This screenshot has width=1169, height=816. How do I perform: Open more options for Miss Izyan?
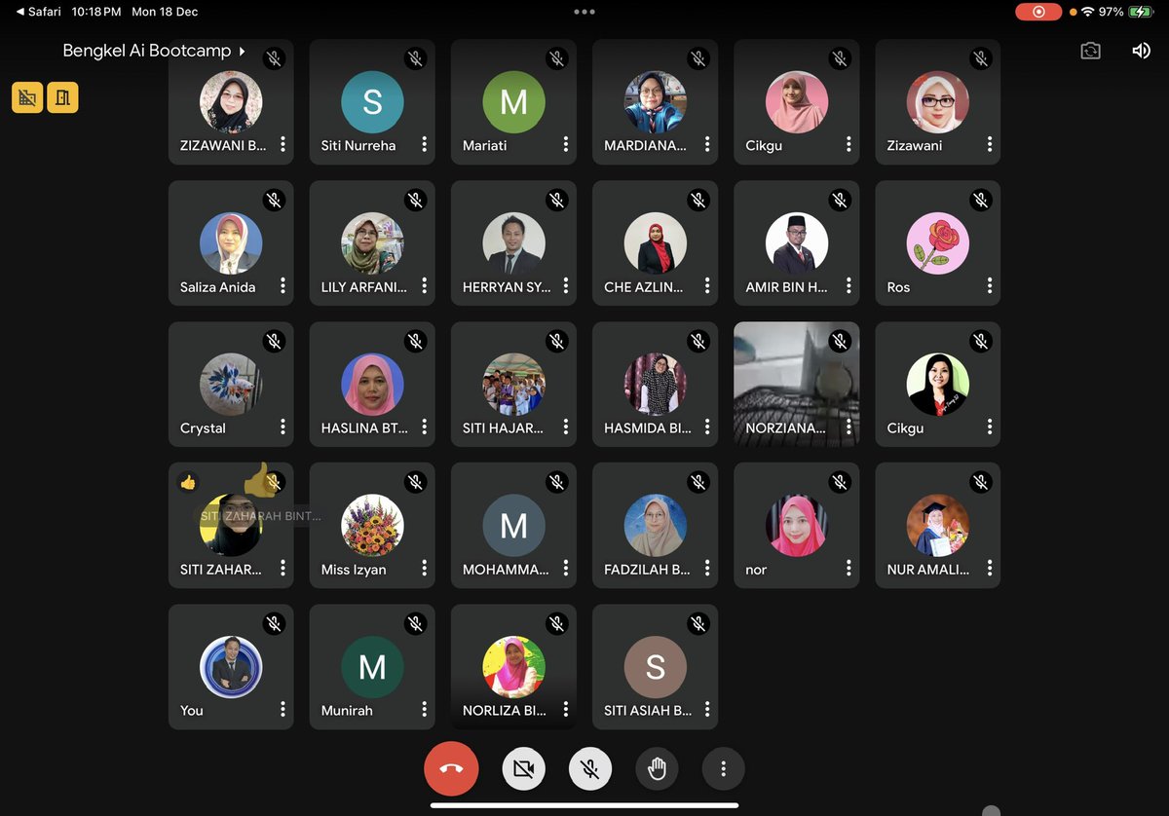pyautogui.click(x=425, y=569)
